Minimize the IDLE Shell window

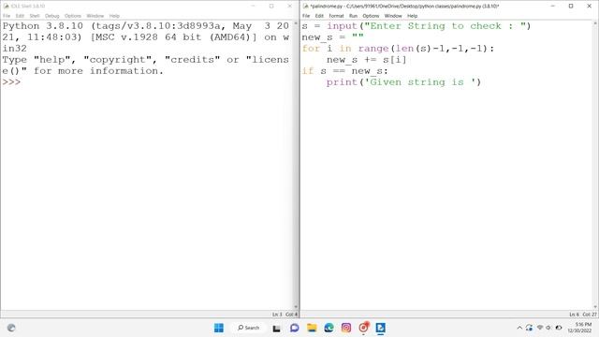coord(253,7)
